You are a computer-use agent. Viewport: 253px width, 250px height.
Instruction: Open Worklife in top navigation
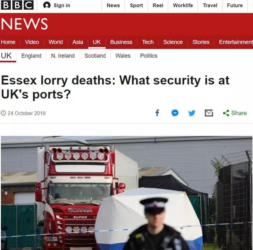[183, 5]
